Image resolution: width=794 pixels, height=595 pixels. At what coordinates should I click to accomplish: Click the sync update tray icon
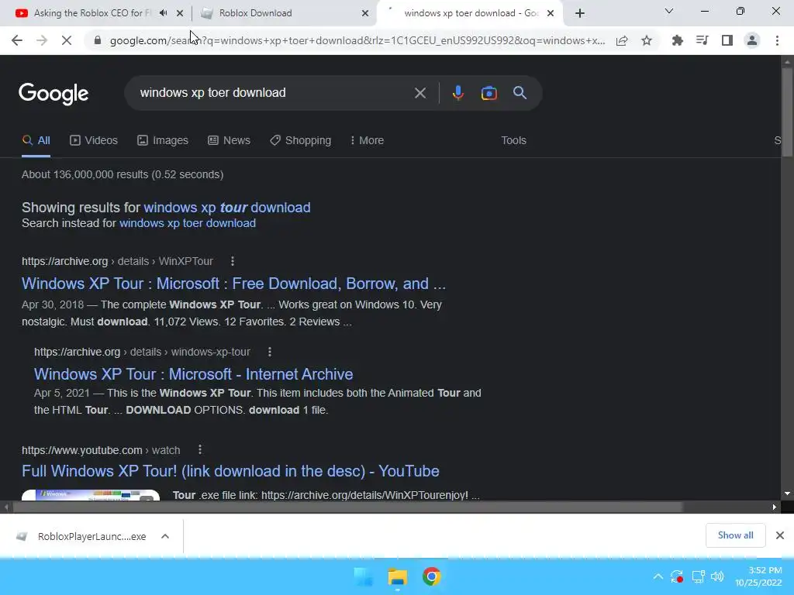tap(677, 576)
